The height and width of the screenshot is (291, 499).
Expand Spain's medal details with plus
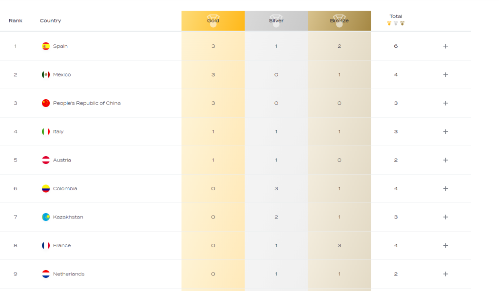(x=445, y=46)
